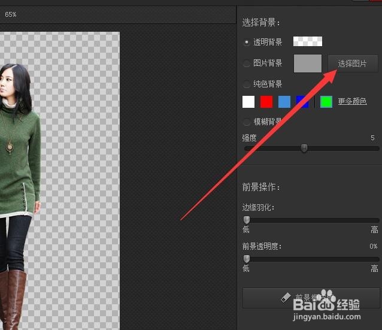Open the 更多颜色 link

[x=352, y=101]
